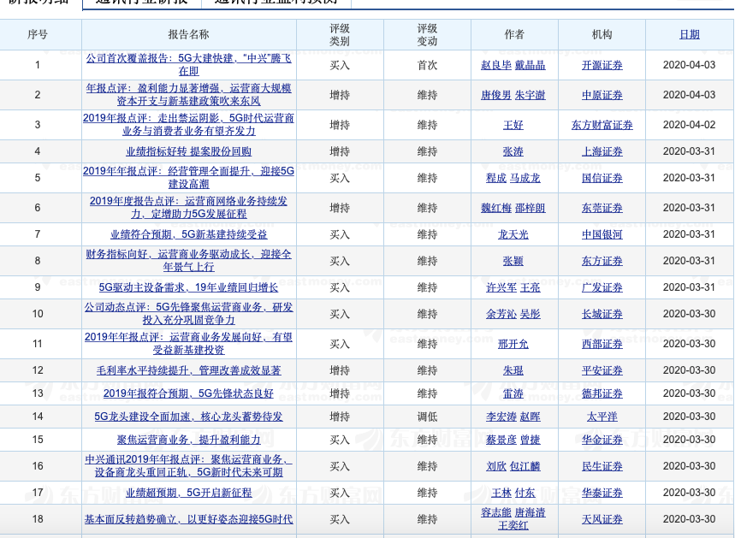Open author link 曾捷
This screenshot has height=538, width=735.
[531, 440]
